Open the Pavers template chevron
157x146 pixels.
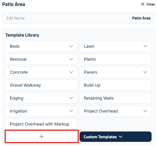click(x=145, y=72)
